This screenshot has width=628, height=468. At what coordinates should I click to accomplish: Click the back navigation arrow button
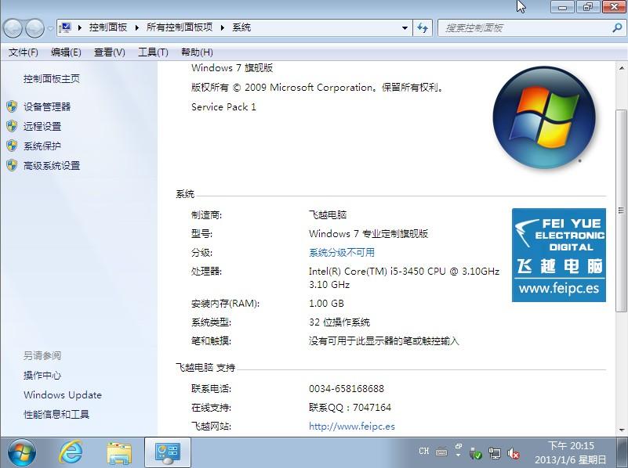[13, 28]
